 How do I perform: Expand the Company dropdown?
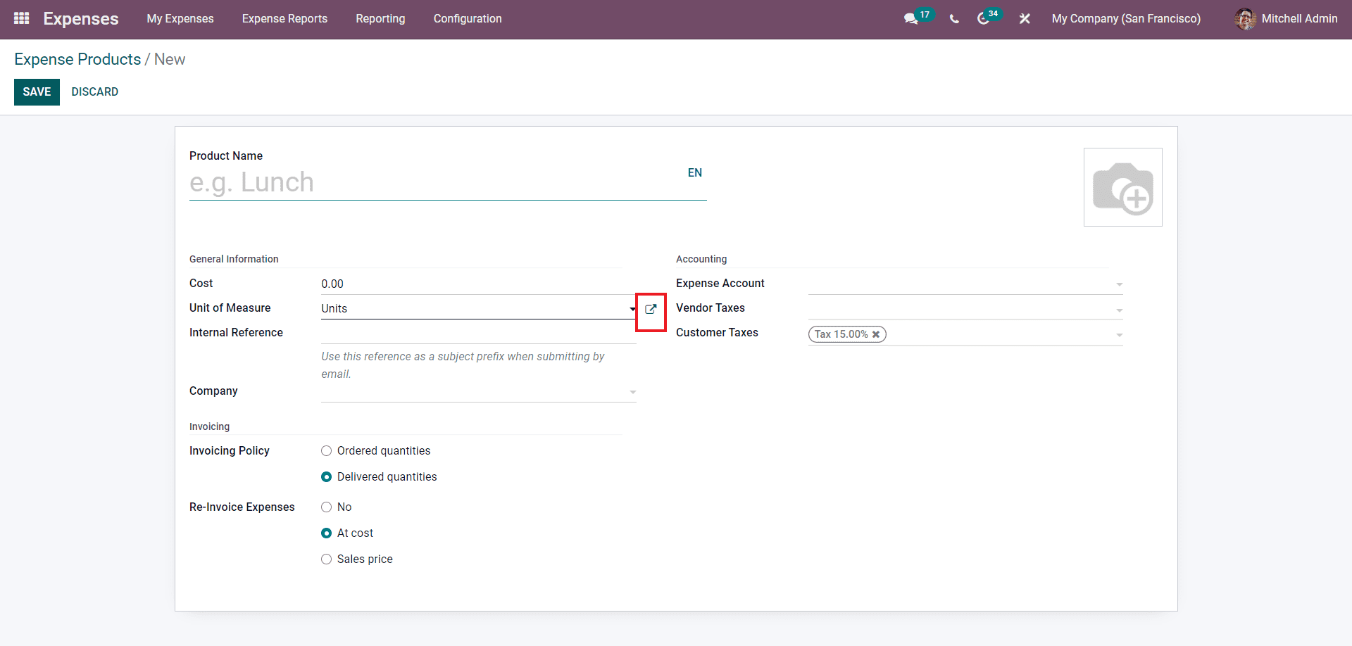(x=632, y=392)
